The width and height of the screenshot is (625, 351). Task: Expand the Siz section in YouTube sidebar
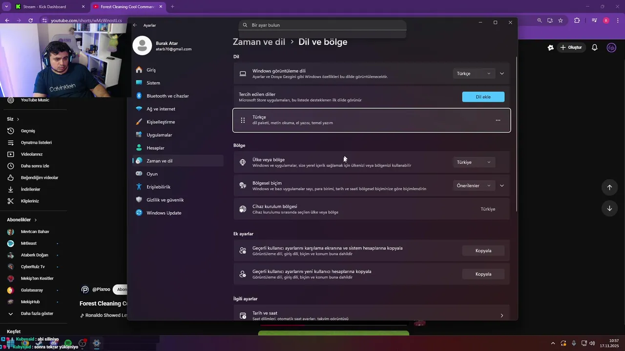click(13, 119)
